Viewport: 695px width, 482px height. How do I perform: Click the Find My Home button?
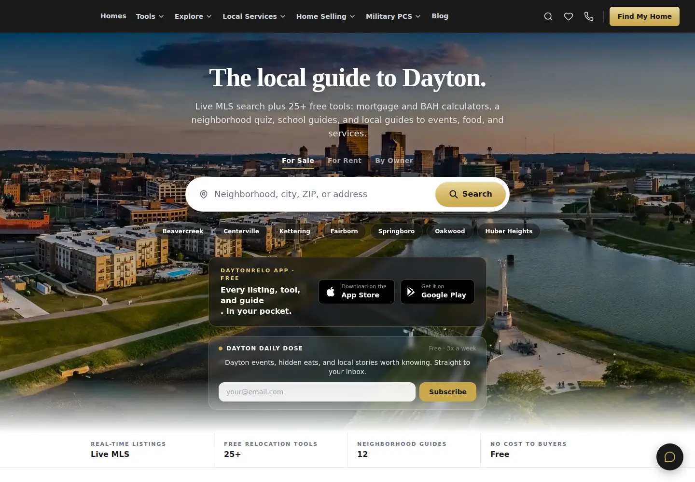click(644, 16)
